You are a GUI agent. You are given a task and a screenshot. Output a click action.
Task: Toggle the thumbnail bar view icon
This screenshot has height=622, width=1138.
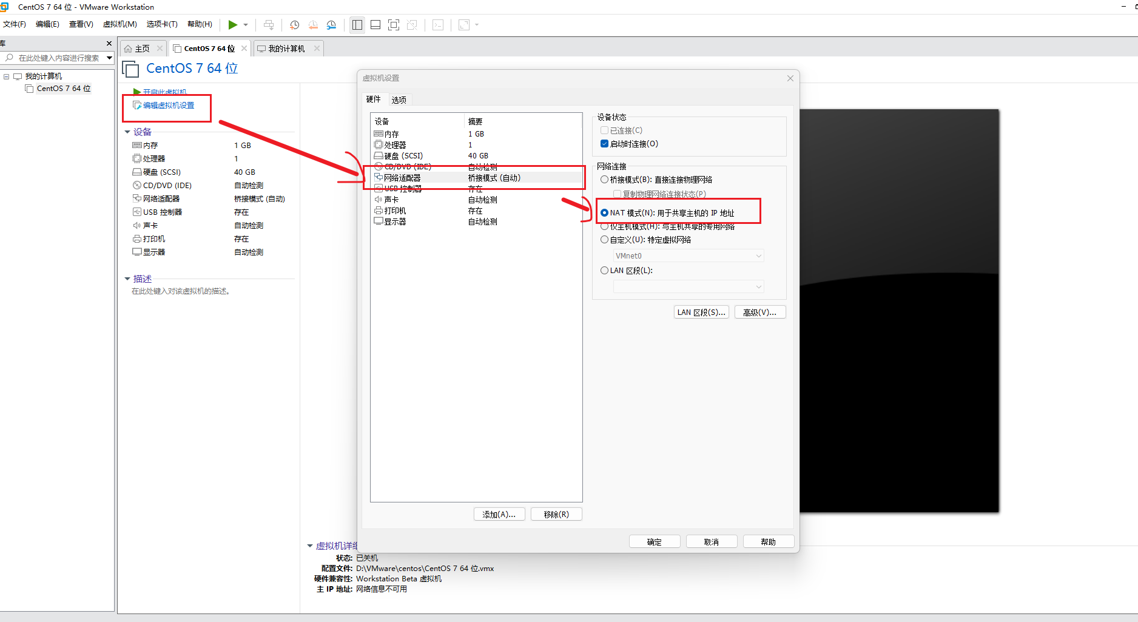coord(375,25)
